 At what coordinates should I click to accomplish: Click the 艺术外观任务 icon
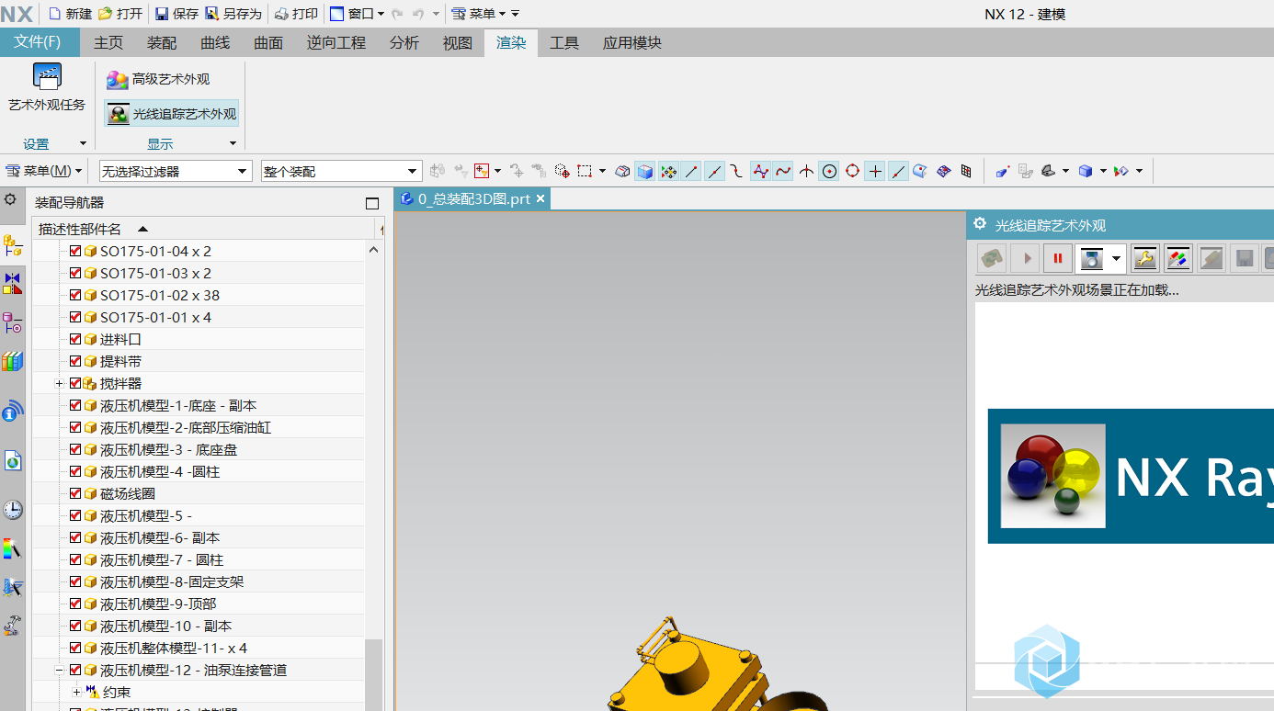tap(47, 76)
